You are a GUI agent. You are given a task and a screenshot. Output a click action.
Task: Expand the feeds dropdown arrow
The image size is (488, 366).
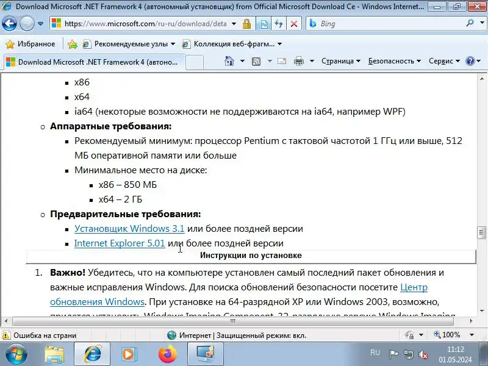click(x=270, y=61)
